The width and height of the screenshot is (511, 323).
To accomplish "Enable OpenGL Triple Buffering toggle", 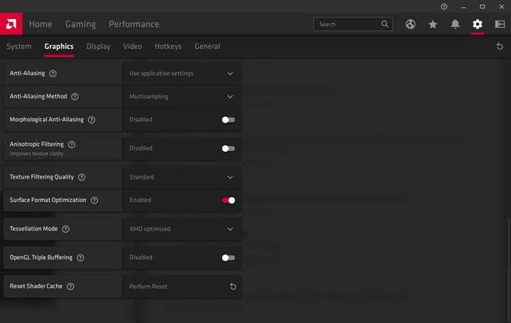I will tap(228, 257).
